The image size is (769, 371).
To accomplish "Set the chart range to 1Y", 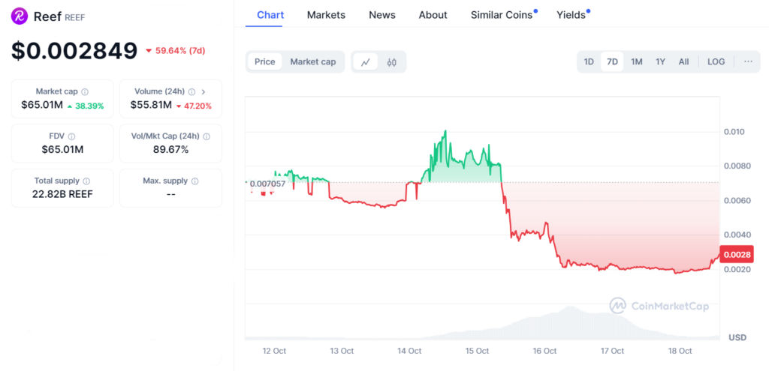I will pyautogui.click(x=661, y=61).
